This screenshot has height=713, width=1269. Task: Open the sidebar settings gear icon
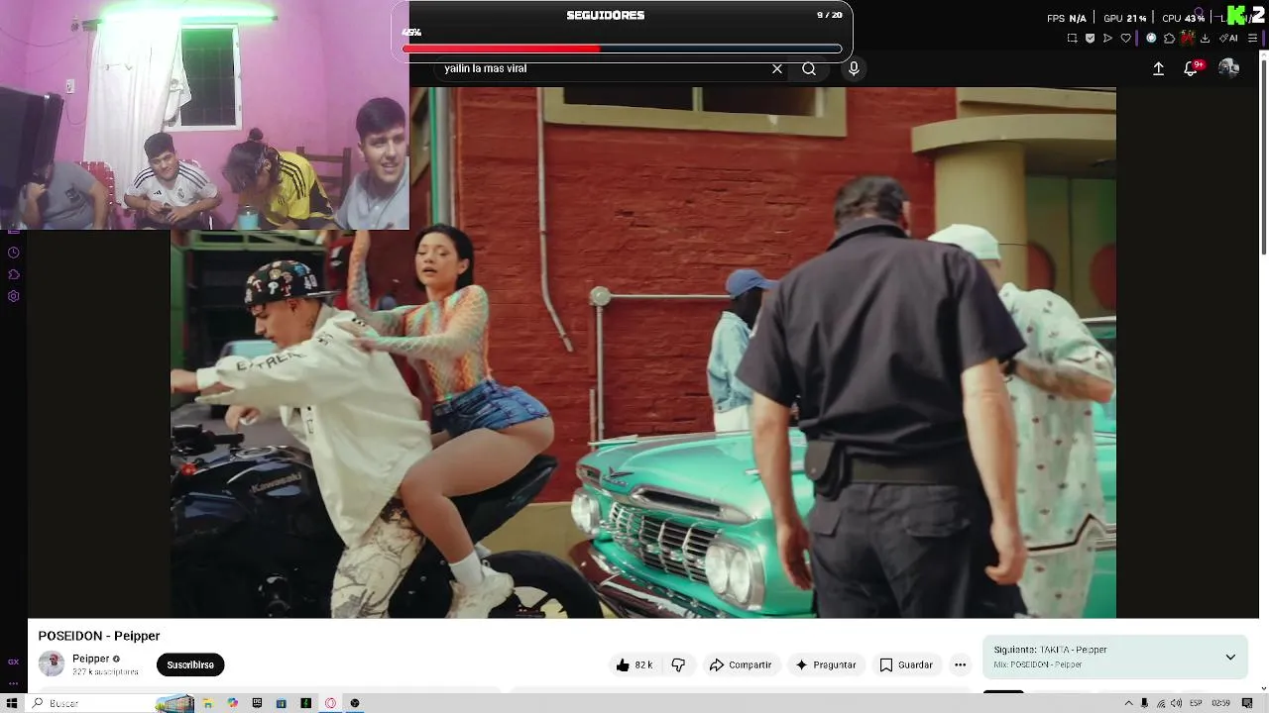[x=13, y=296]
